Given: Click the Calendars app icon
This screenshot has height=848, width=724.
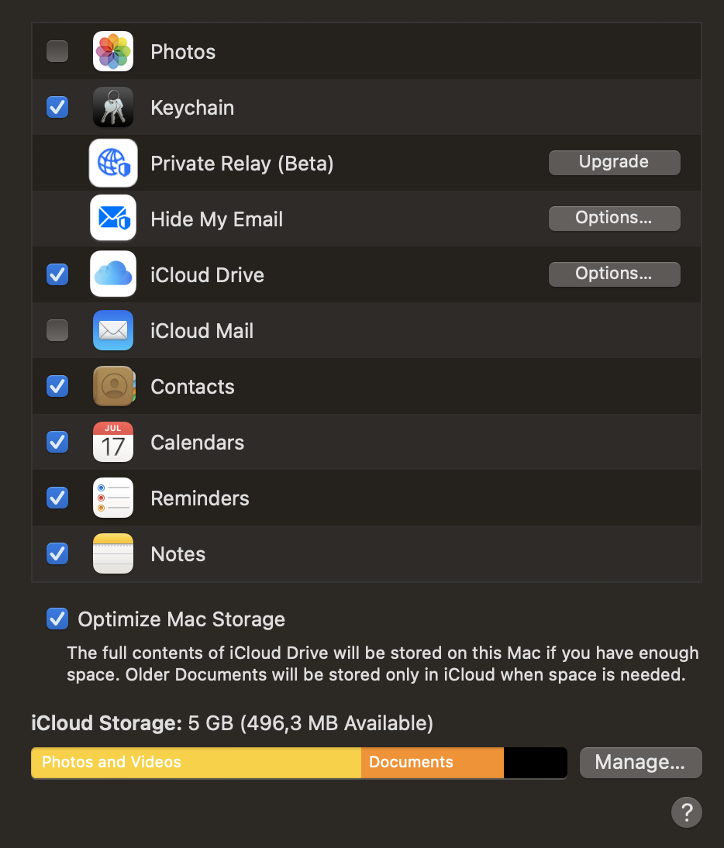Looking at the screenshot, I should click(113, 442).
